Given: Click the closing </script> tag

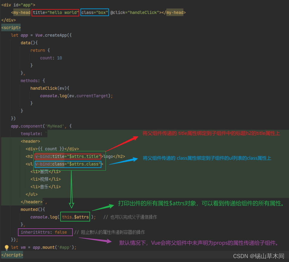Looking at the screenshot, I should tap(12, 255).
